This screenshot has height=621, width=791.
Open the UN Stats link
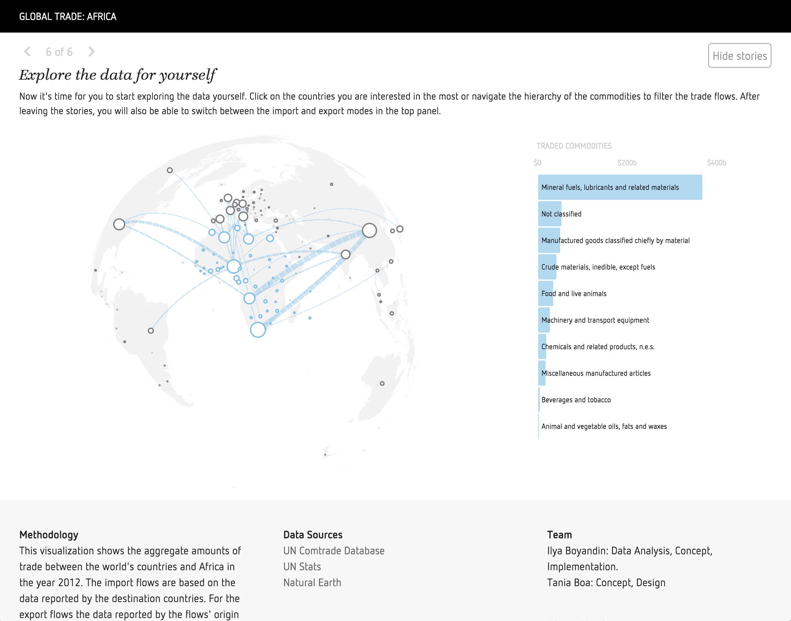pos(302,567)
